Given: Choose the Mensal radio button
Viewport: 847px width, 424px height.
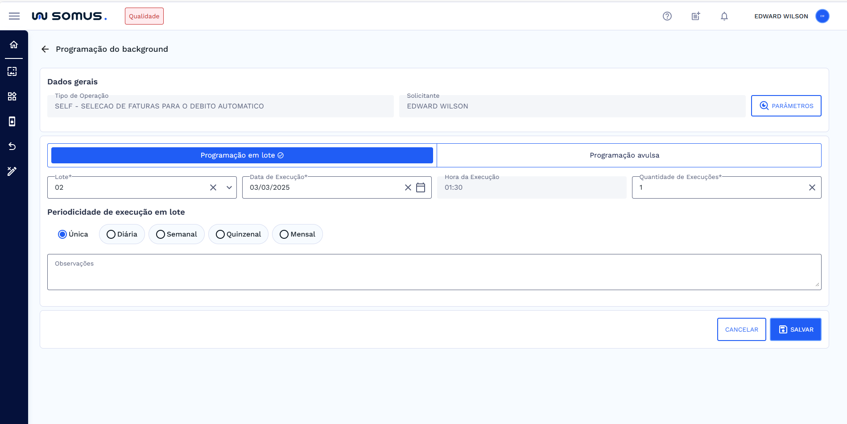Looking at the screenshot, I should [x=284, y=234].
